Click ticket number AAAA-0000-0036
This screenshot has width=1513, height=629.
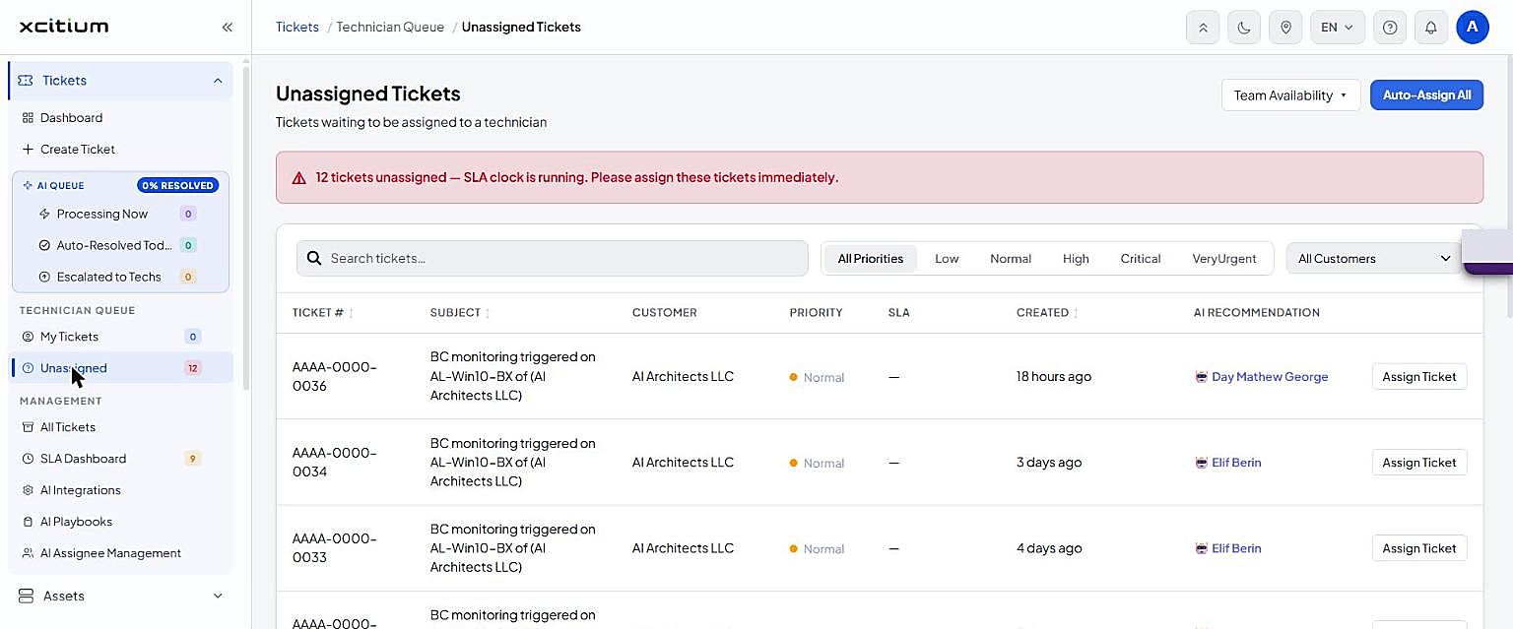[x=335, y=376]
